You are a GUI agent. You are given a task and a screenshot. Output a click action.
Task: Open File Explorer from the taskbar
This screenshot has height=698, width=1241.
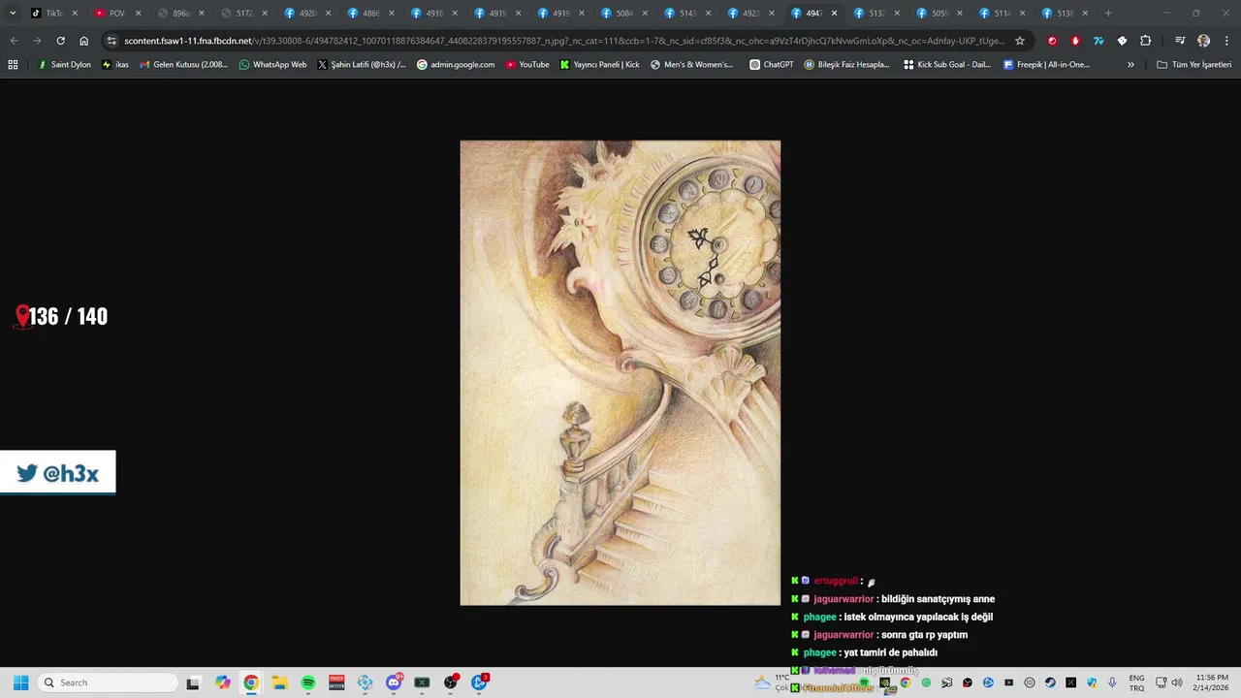click(x=279, y=682)
